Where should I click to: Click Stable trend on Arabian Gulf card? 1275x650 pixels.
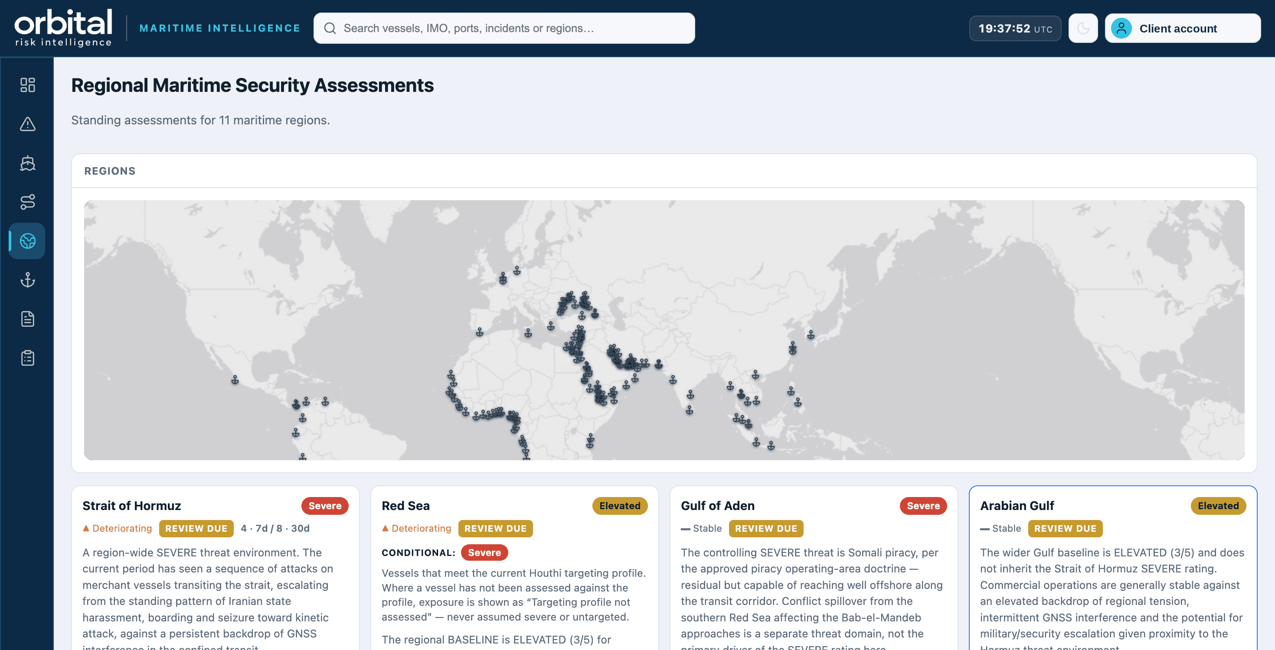pyautogui.click(x=1000, y=528)
